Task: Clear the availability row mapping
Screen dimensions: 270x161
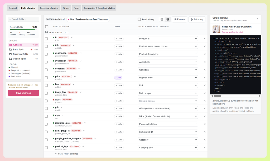Action: coord(205,62)
